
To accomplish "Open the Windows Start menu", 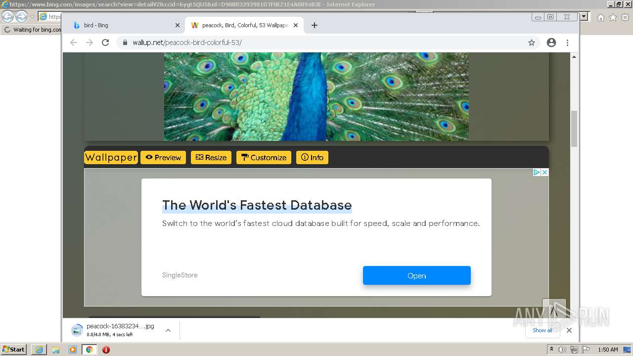I will [x=14, y=350].
